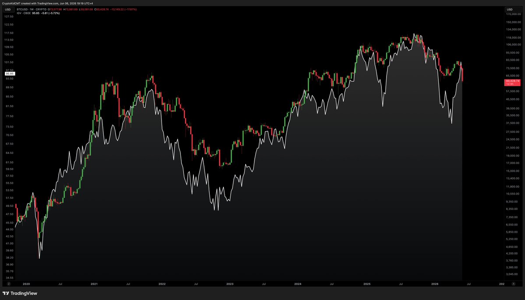The height and width of the screenshot is (300, 525).
Task: Click the 2023 label on the time axis
Action: click(230, 284)
